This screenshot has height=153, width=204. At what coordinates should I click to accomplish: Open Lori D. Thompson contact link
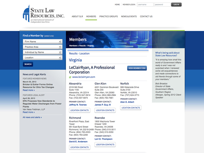click(103, 139)
